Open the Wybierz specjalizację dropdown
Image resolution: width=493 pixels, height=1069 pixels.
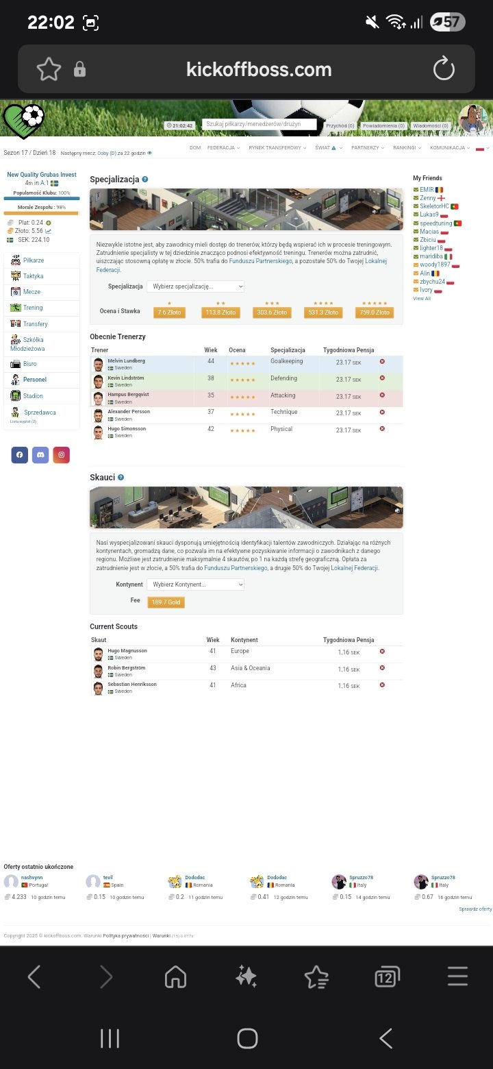click(x=195, y=286)
